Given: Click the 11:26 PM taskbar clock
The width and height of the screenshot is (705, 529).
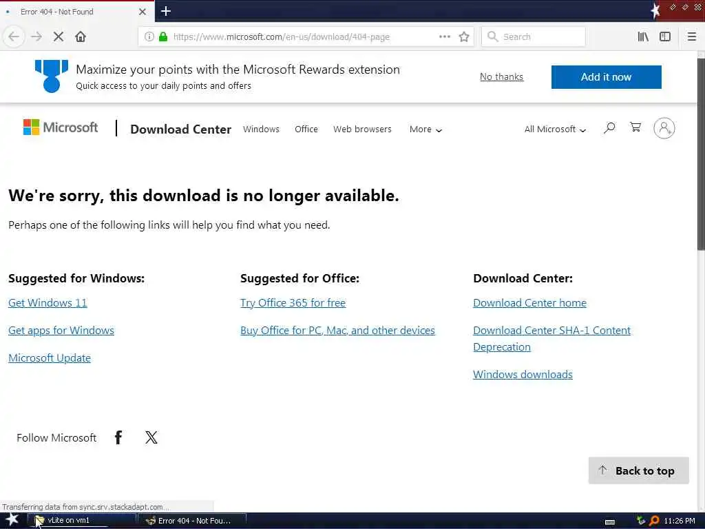Looking at the screenshot, I should [x=680, y=521].
